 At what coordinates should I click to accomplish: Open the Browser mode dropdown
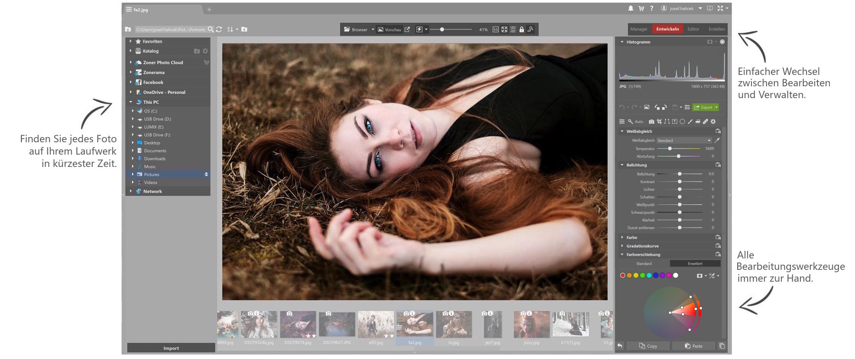(373, 29)
